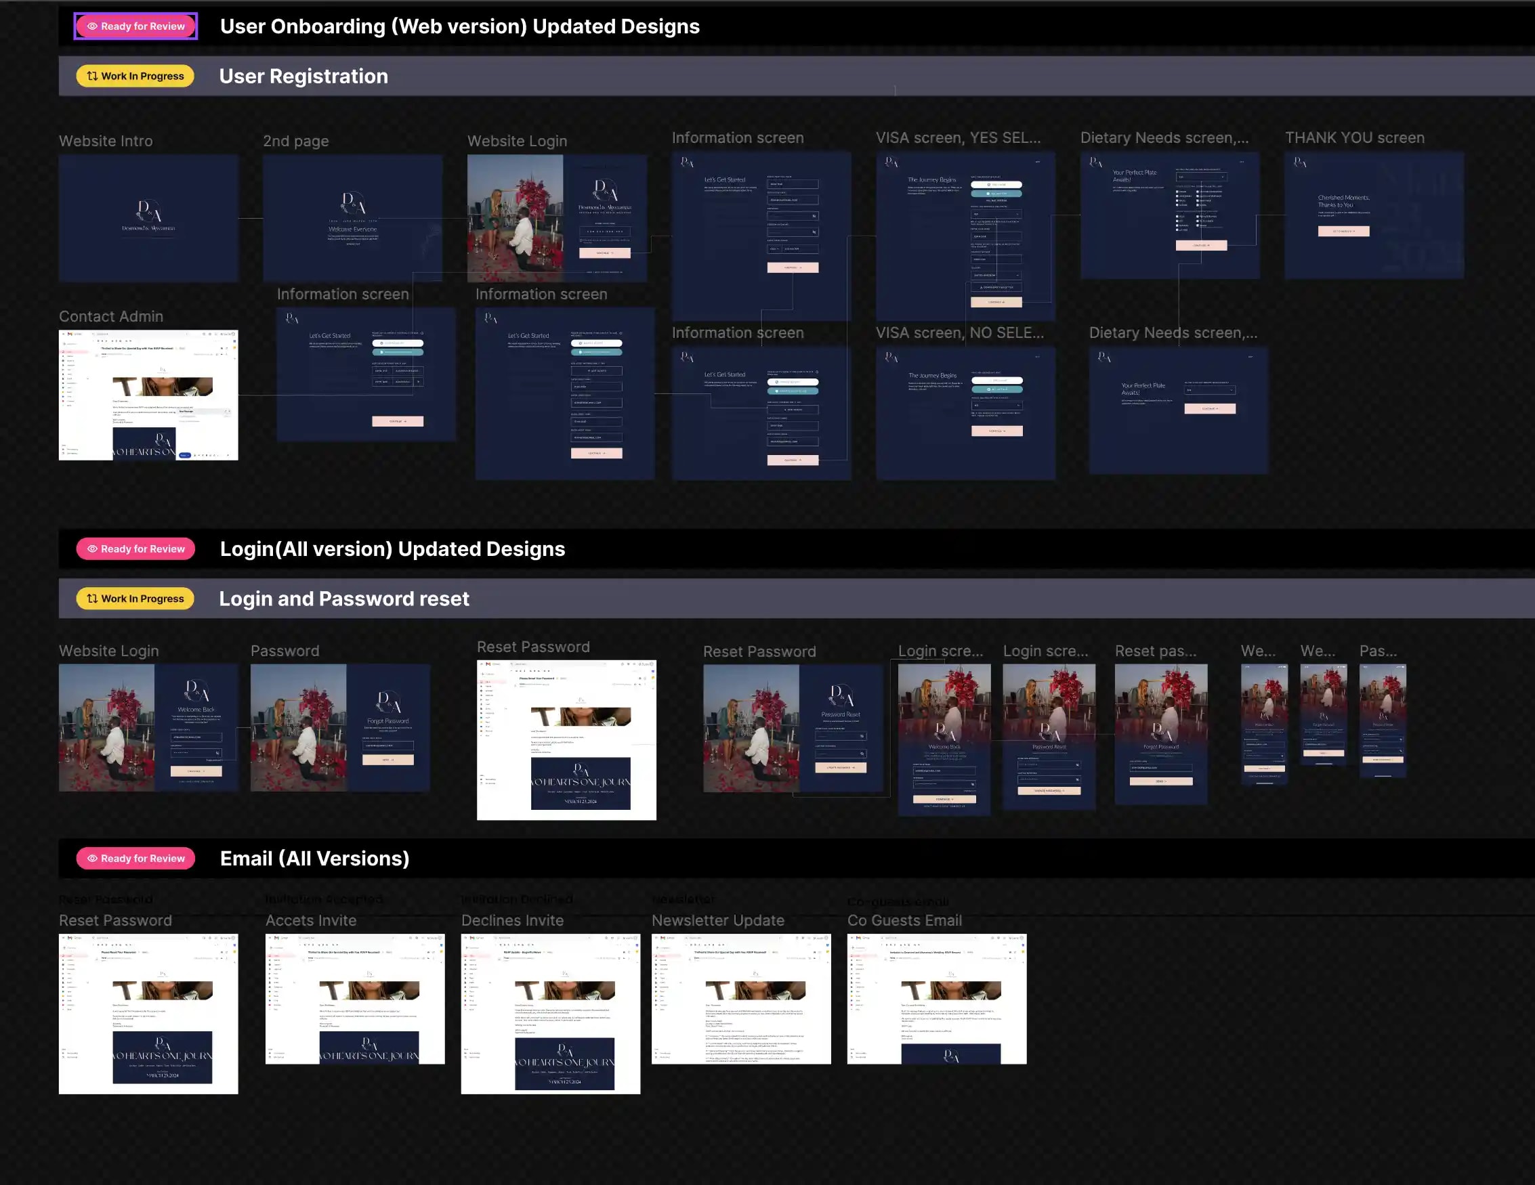Open the Contact Admin email thumbnail
The height and width of the screenshot is (1185, 1535).
(x=148, y=395)
